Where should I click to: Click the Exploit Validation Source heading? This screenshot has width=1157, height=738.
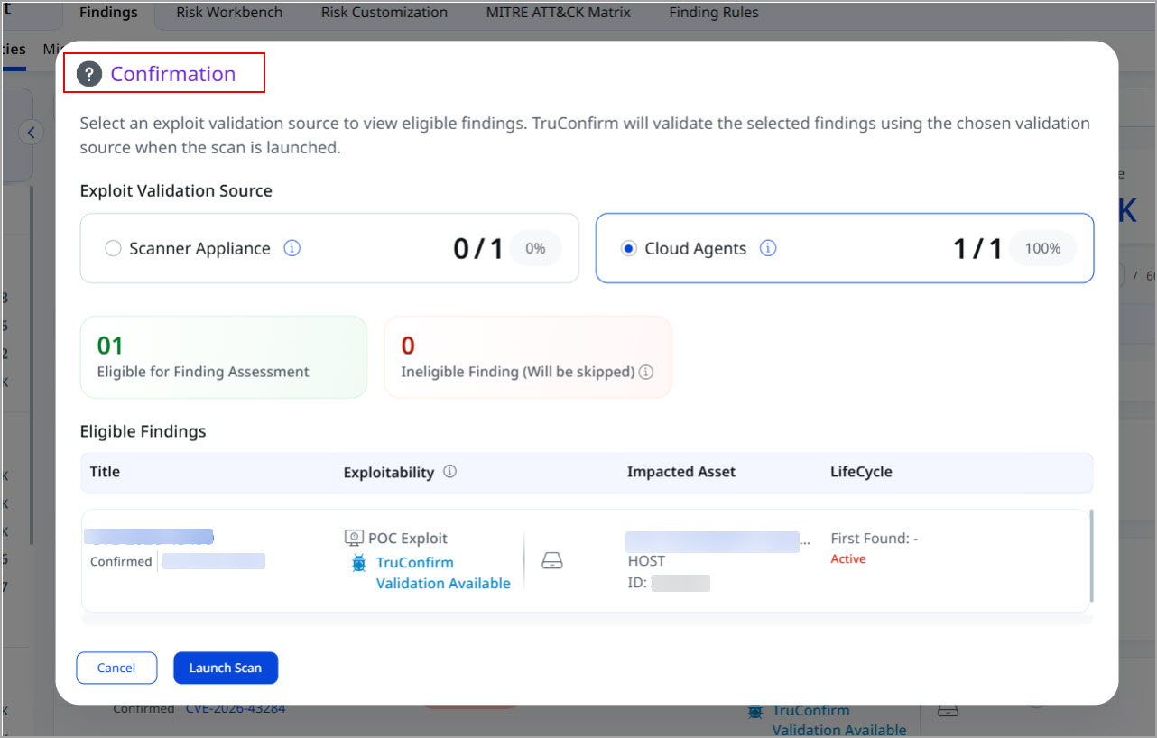tap(176, 190)
